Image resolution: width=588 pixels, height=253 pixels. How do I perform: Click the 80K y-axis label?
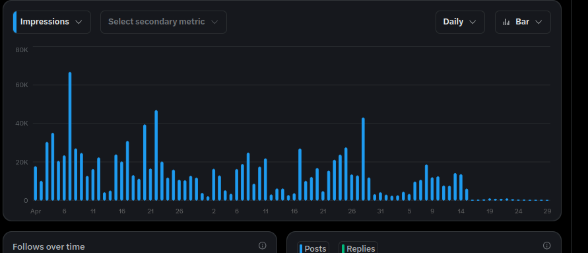[x=22, y=50]
